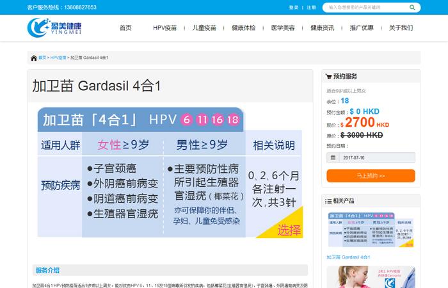Viewport: 448px width, 288px height.
Task: Click the original price $3000 HKD
Action: pos(362,135)
